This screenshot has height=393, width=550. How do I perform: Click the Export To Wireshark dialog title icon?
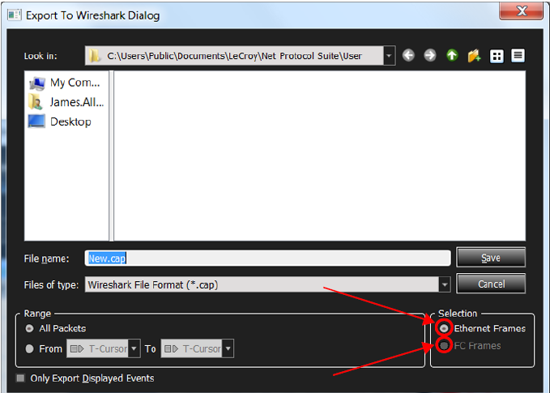15,15
